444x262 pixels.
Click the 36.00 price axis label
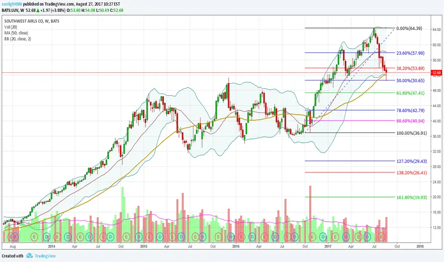[x=436, y=137]
